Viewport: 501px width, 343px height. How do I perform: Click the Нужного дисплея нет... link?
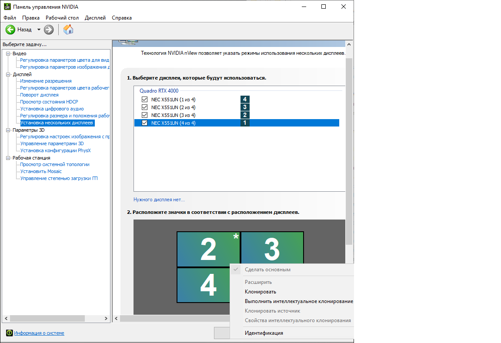point(159,200)
